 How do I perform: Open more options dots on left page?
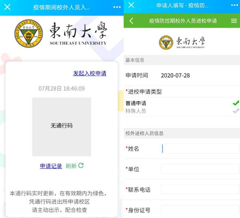point(117,7)
